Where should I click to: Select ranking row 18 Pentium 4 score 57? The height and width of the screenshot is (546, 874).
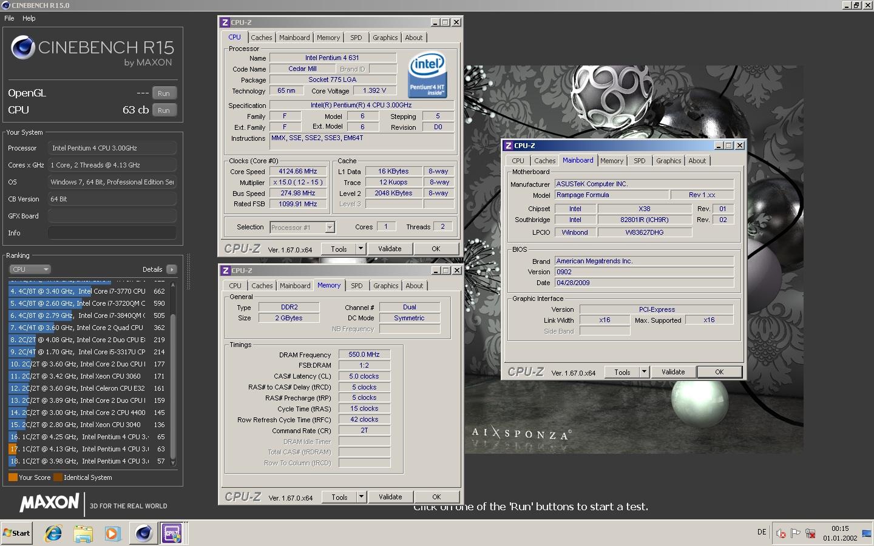click(87, 461)
